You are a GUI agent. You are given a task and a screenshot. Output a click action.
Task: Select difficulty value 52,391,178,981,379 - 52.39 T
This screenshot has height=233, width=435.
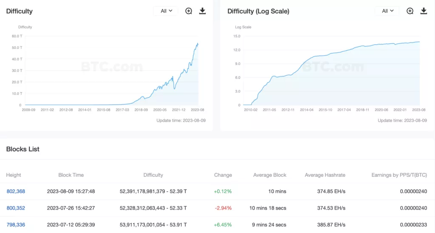153,191
